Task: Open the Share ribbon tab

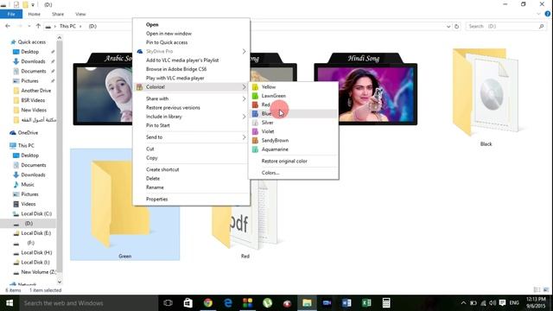Action: [x=58, y=14]
